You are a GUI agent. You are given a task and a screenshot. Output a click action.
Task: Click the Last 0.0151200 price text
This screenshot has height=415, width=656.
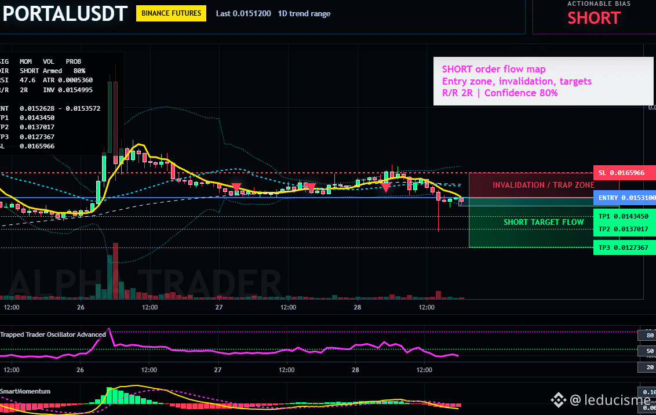point(243,13)
